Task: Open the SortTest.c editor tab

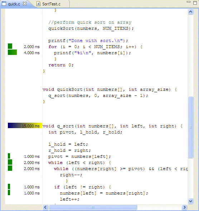Action: coord(51,4)
